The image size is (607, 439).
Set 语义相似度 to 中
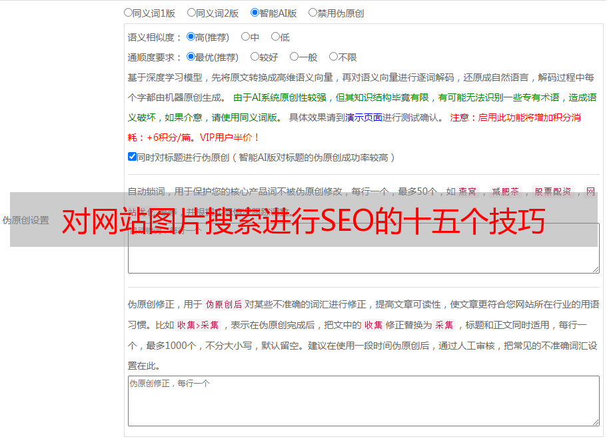tap(246, 37)
